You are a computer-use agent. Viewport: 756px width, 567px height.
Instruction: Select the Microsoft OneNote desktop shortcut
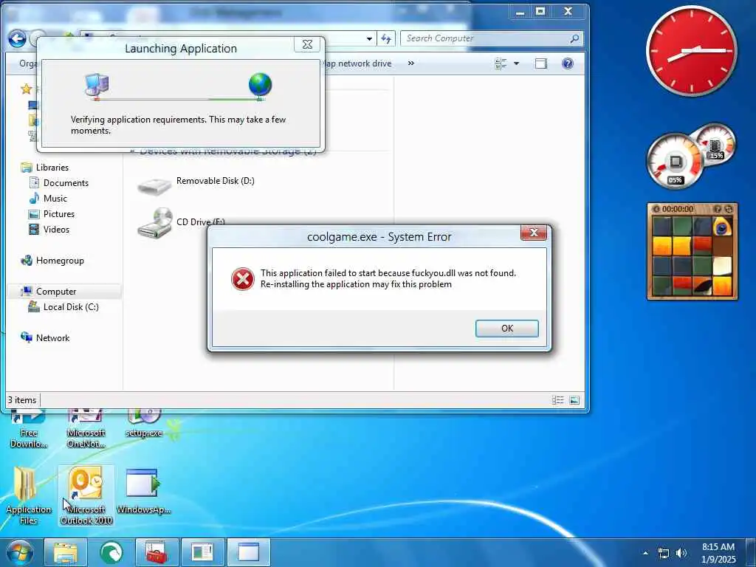(86, 429)
